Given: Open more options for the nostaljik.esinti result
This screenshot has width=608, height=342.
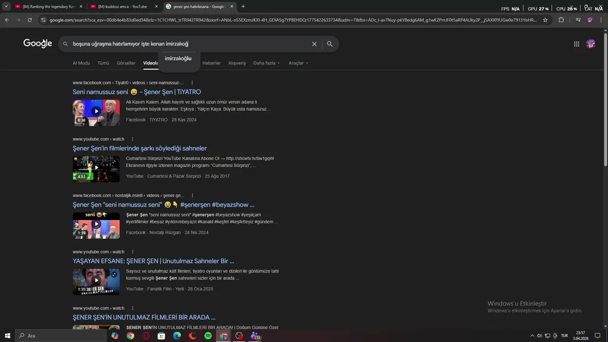Looking at the screenshot, I should tap(192, 195).
